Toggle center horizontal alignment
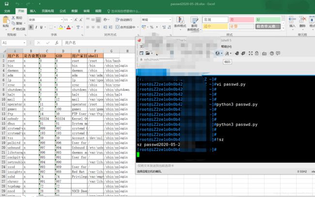This screenshot has width=315, height=197. coord(93,27)
